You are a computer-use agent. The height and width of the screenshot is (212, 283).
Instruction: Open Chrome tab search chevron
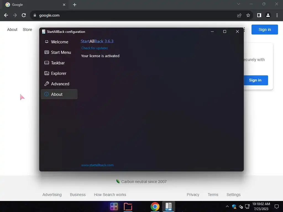point(239,4)
